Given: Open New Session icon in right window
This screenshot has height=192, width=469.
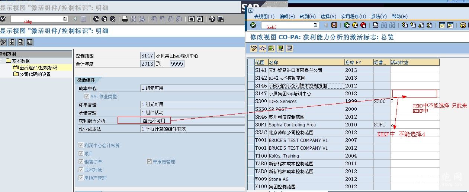Looking at the screenshot, I should [442, 25].
